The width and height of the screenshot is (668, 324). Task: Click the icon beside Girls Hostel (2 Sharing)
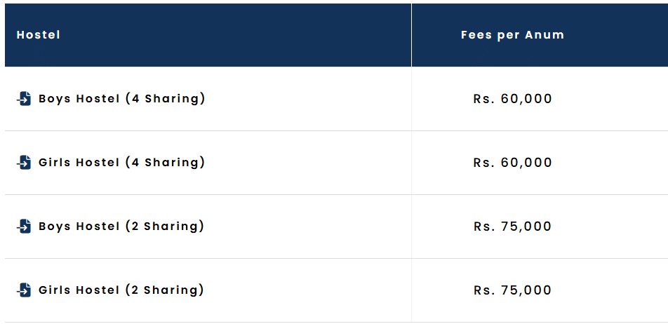click(x=24, y=290)
